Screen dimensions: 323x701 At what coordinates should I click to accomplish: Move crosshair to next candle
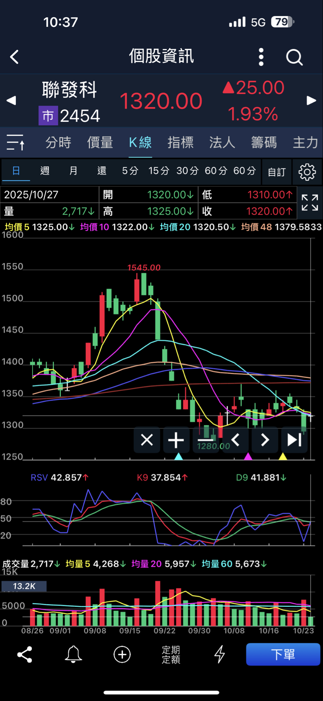click(265, 440)
